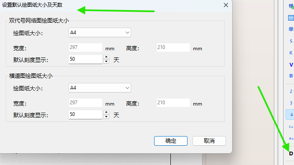294x165 pixels.
Task: Increase 双代号网络图 default scale days
Action: [106, 57]
